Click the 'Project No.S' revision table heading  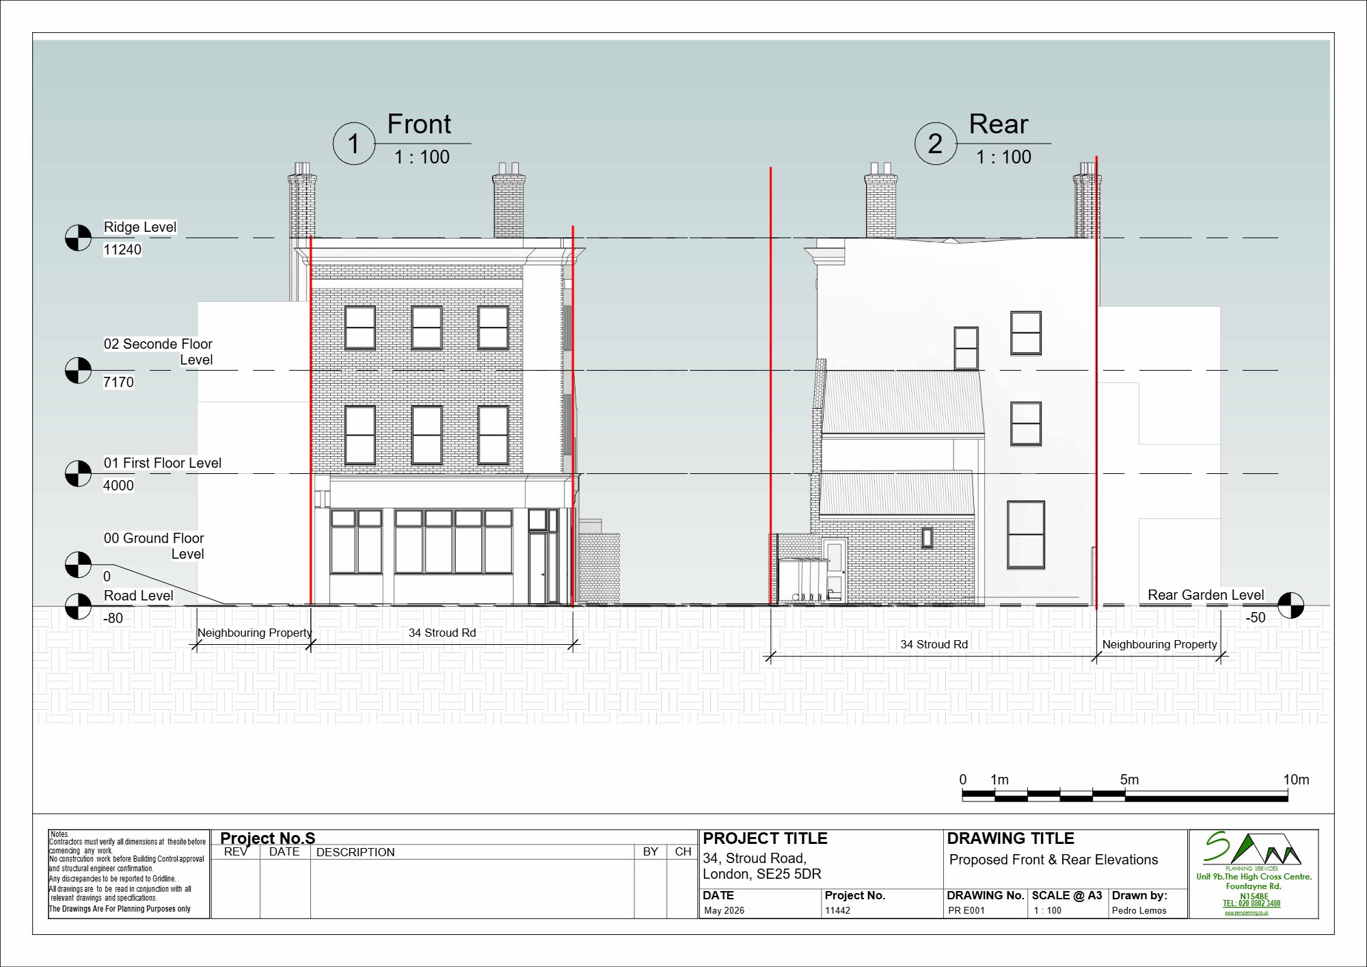pos(267,838)
